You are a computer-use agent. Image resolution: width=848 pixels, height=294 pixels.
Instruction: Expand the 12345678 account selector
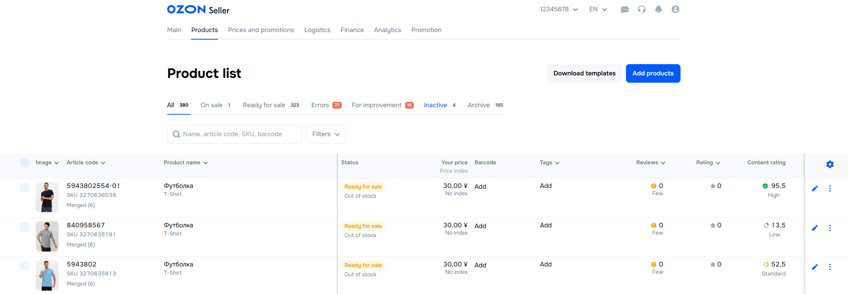pos(559,10)
